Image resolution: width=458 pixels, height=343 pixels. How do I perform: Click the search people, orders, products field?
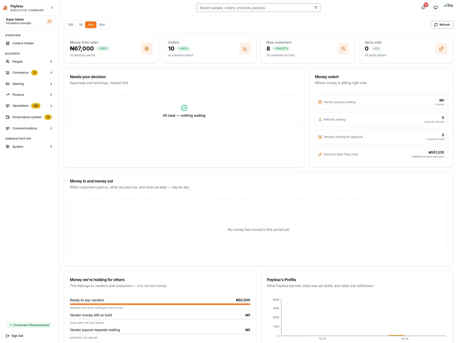coord(258,8)
